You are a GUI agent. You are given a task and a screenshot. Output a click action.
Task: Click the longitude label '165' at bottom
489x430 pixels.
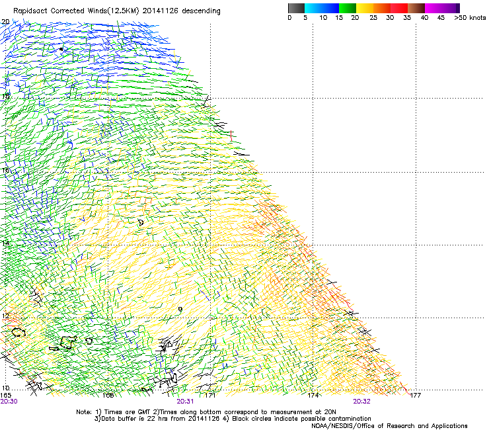[x=6, y=395]
